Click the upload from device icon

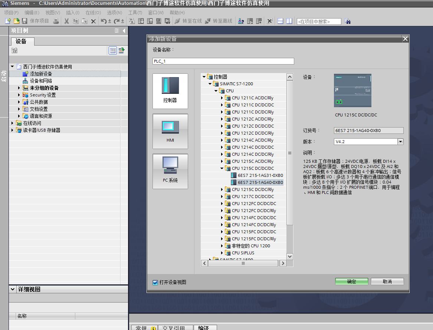click(x=150, y=21)
